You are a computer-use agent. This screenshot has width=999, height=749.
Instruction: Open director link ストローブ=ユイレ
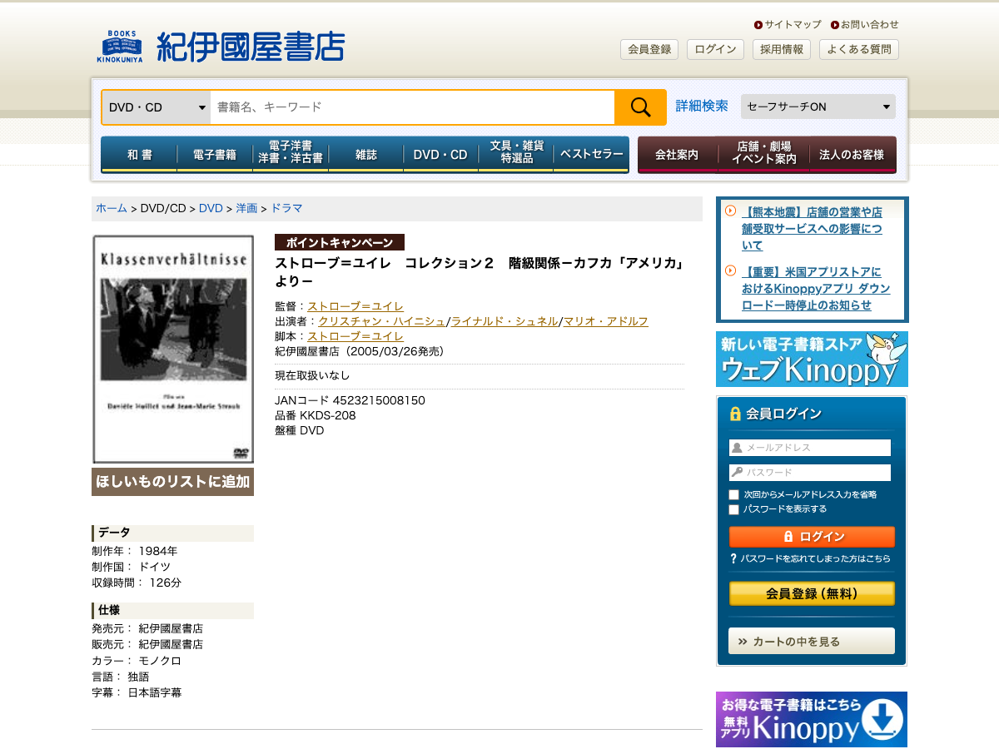355,306
